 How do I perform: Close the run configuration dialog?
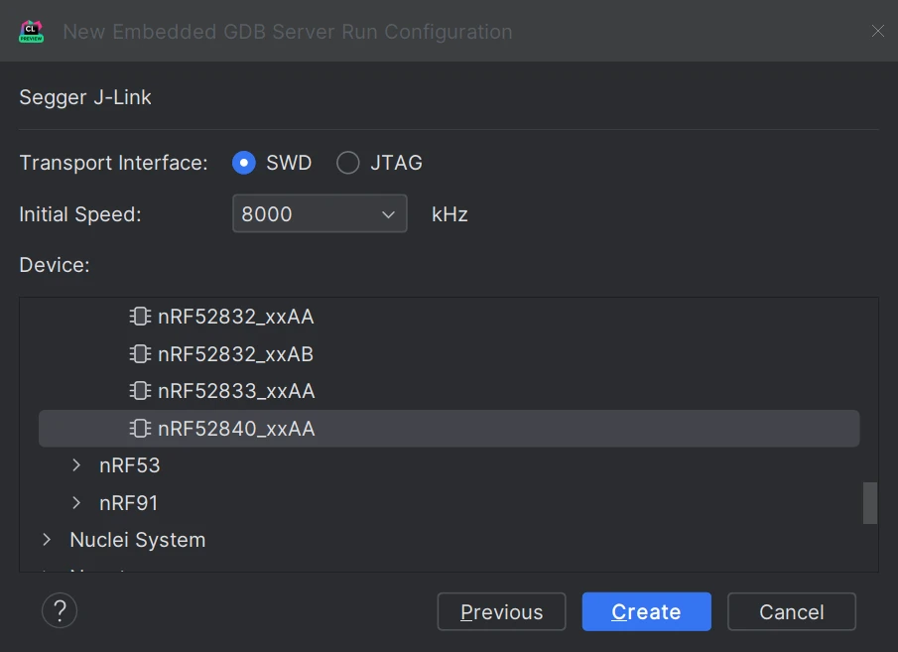click(x=877, y=31)
